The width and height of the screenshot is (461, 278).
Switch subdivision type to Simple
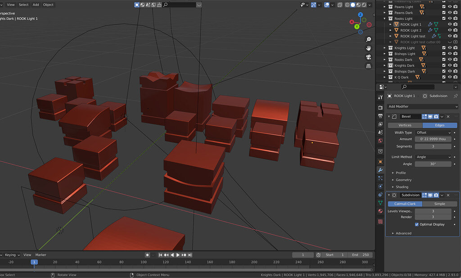click(439, 204)
